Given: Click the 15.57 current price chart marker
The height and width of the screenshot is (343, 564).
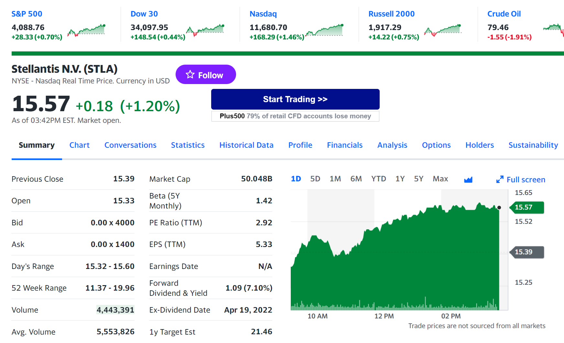Looking at the screenshot, I should click(x=527, y=207).
